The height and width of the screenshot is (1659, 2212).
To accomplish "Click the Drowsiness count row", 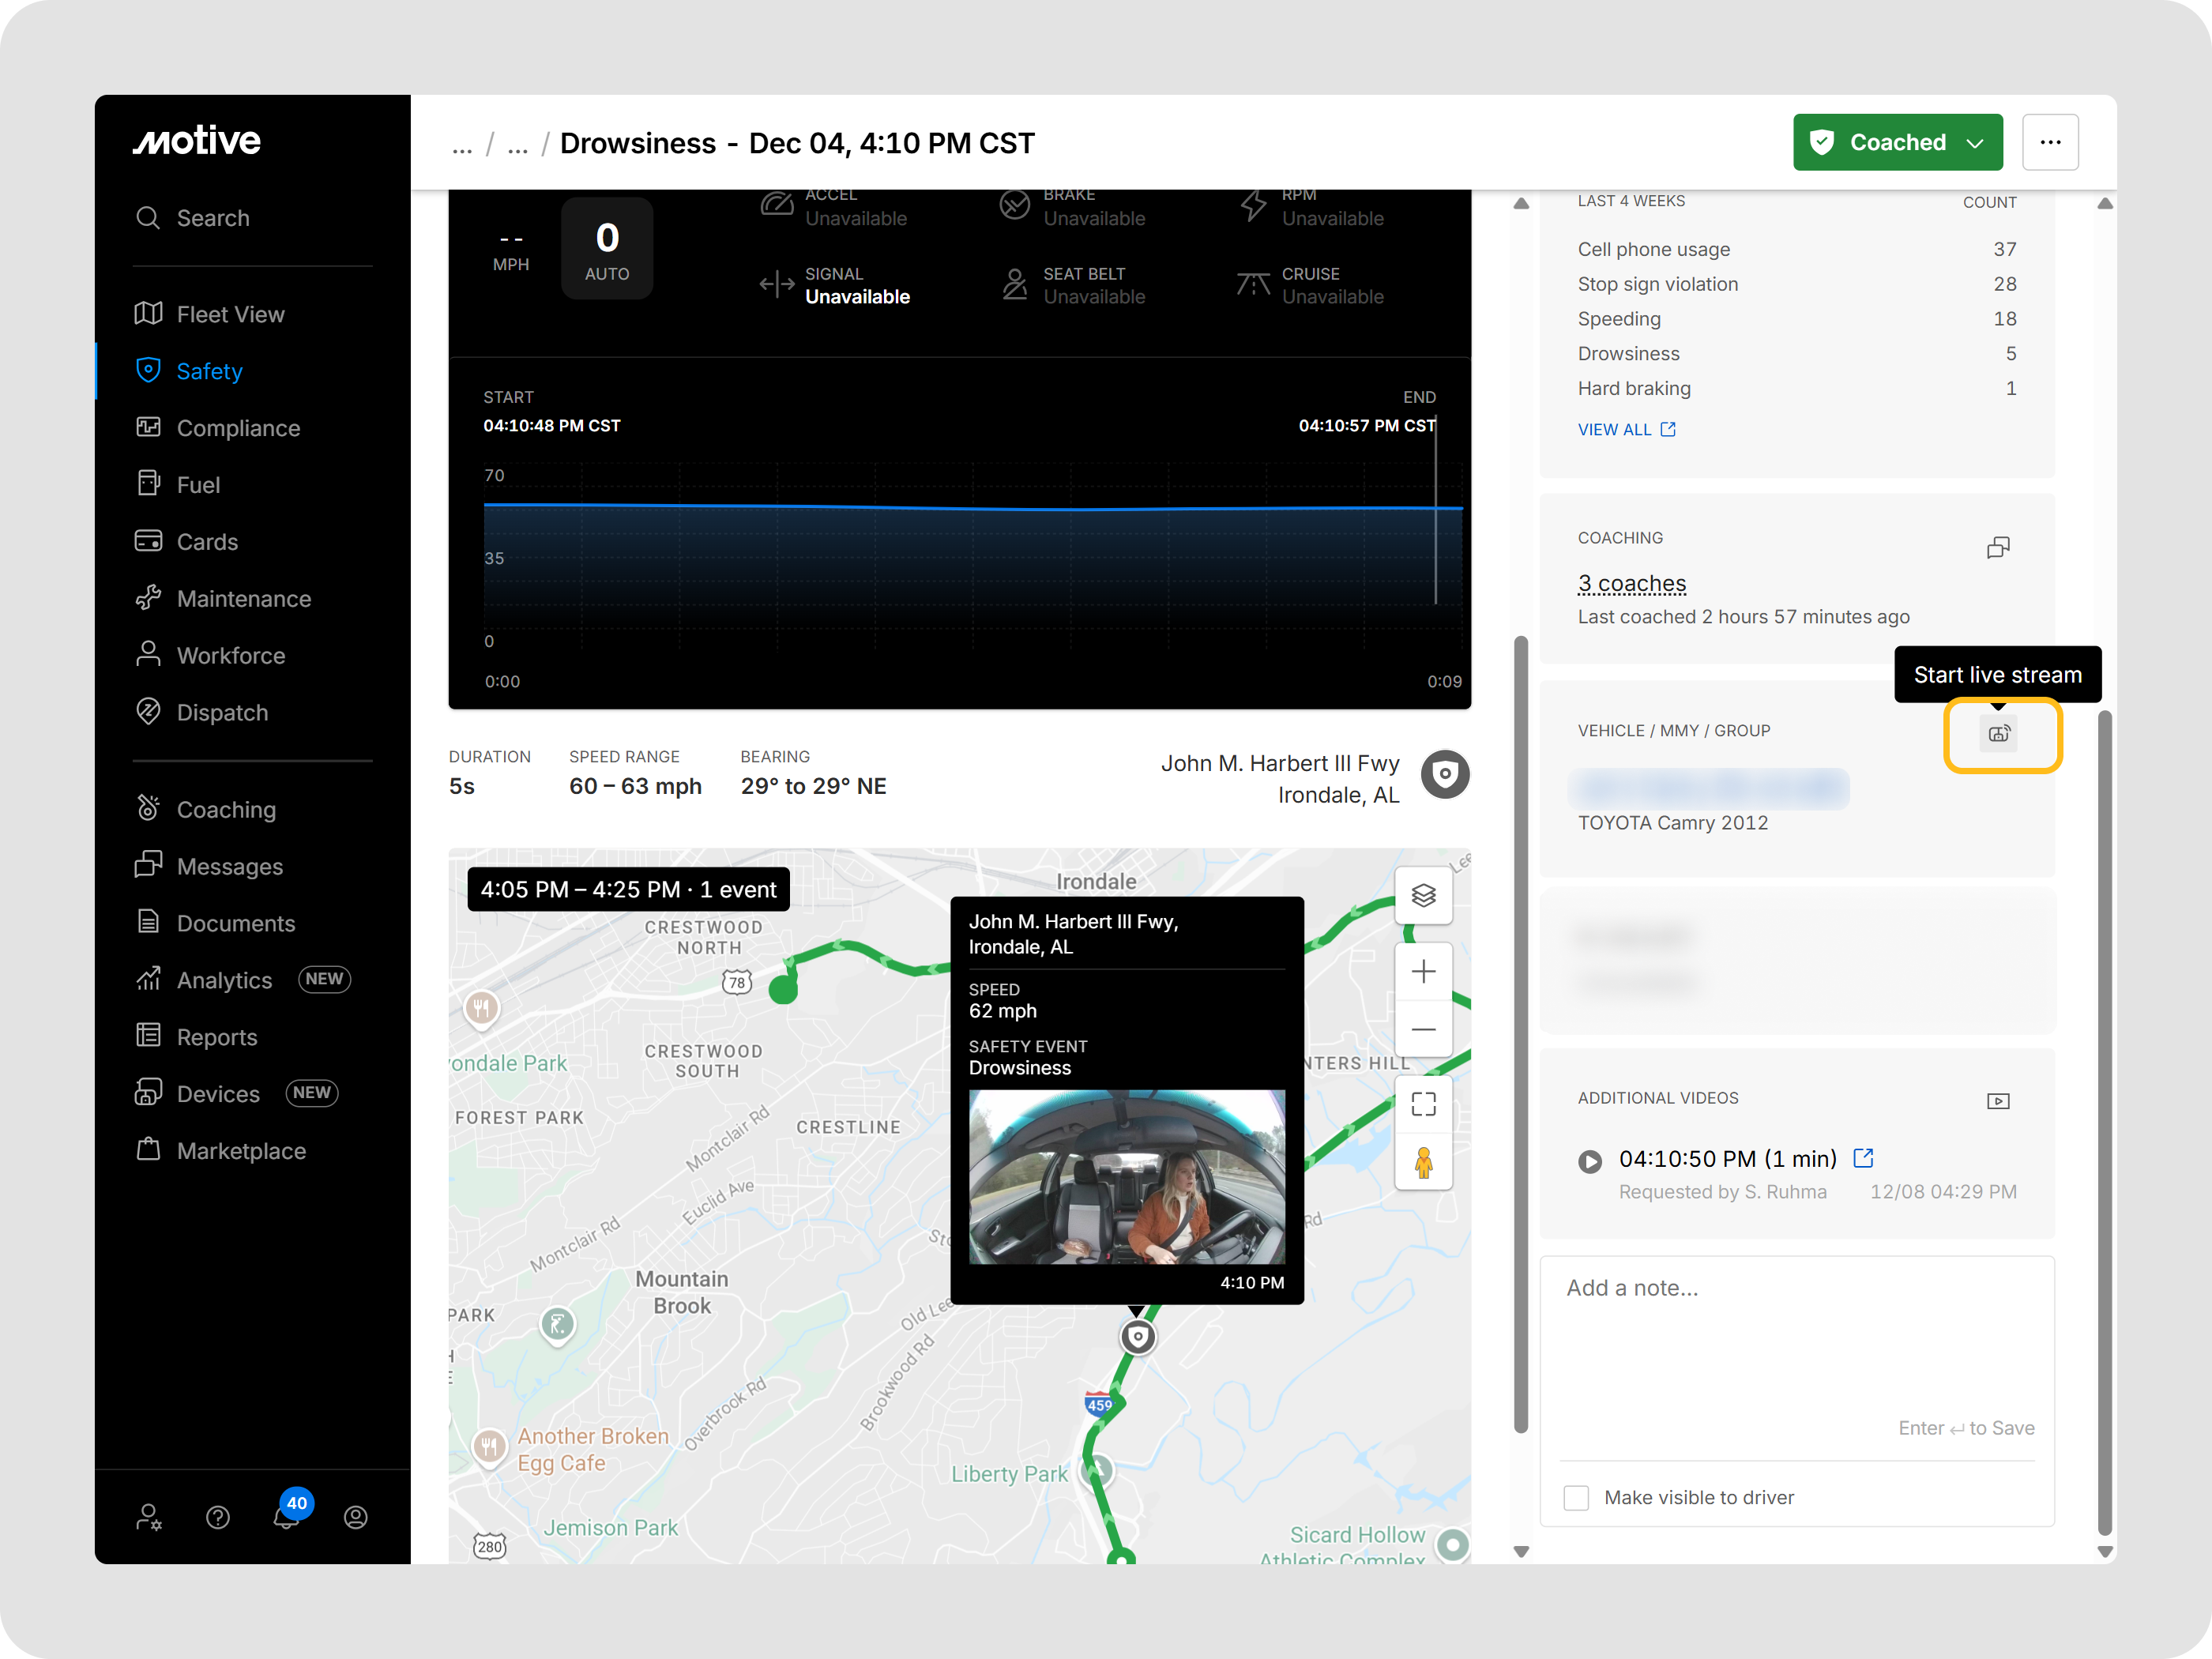I will (x=1797, y=354).
